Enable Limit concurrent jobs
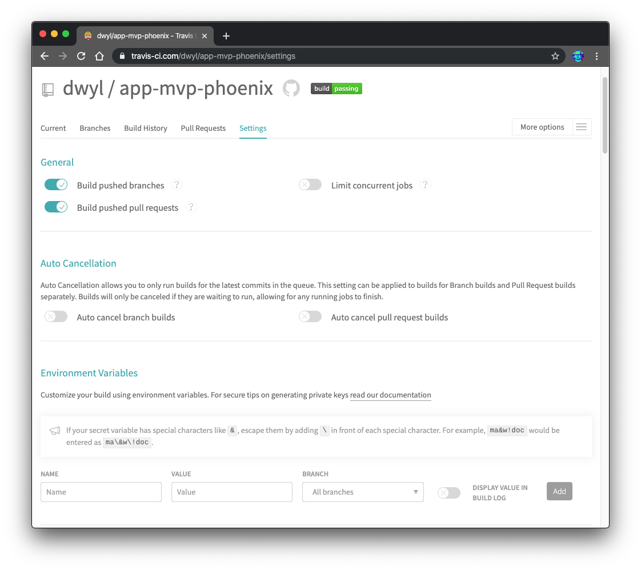The image size is (641, 570). tap(310, 184)
